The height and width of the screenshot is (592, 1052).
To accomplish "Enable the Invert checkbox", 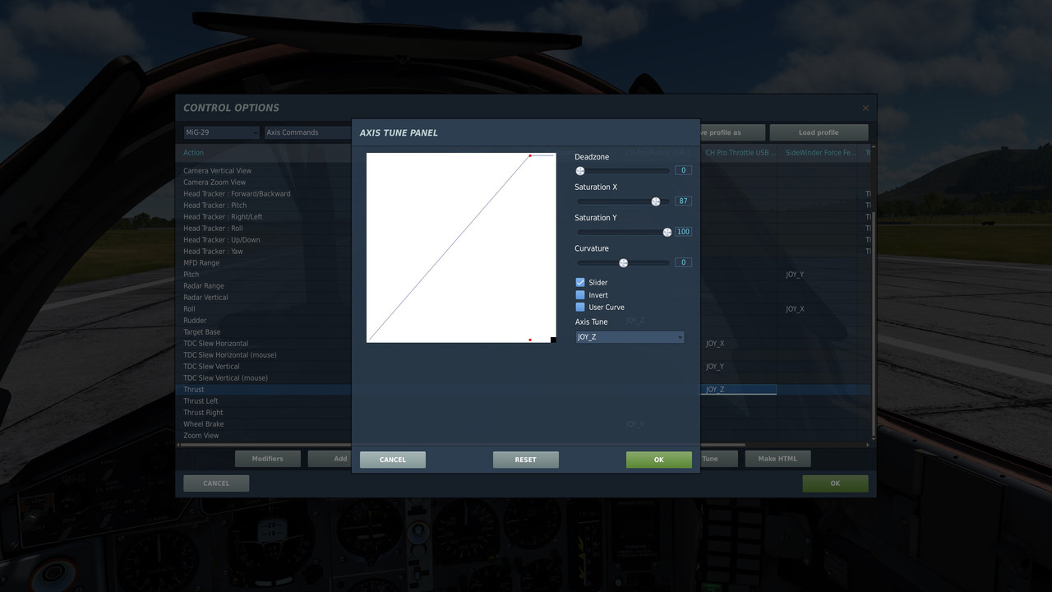I will pos(580,295).
